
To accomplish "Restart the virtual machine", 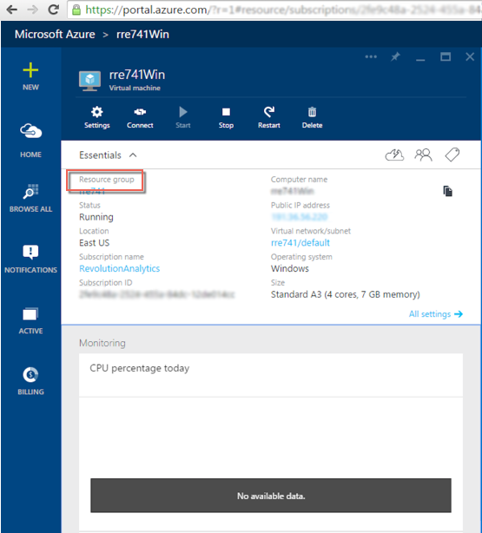I will pos(268,117).
